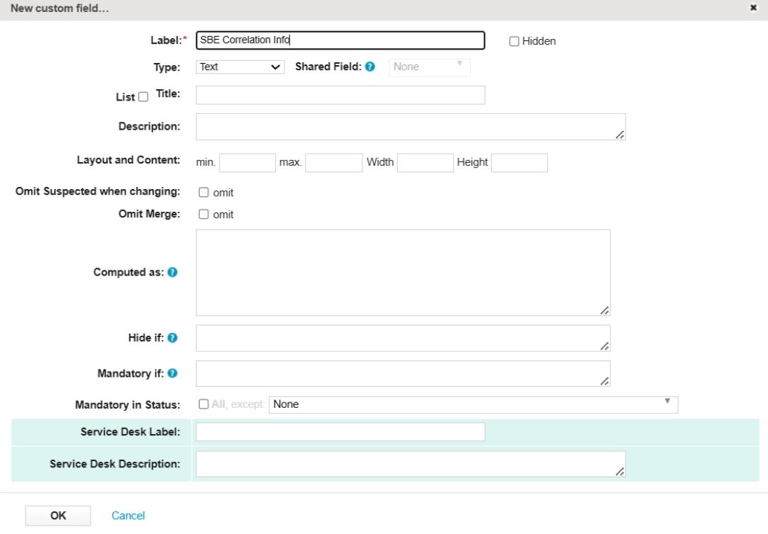Viewport: 768px width, 534px height.
Task: Click the help icon next to Shared Field
Action: [370, 67]
